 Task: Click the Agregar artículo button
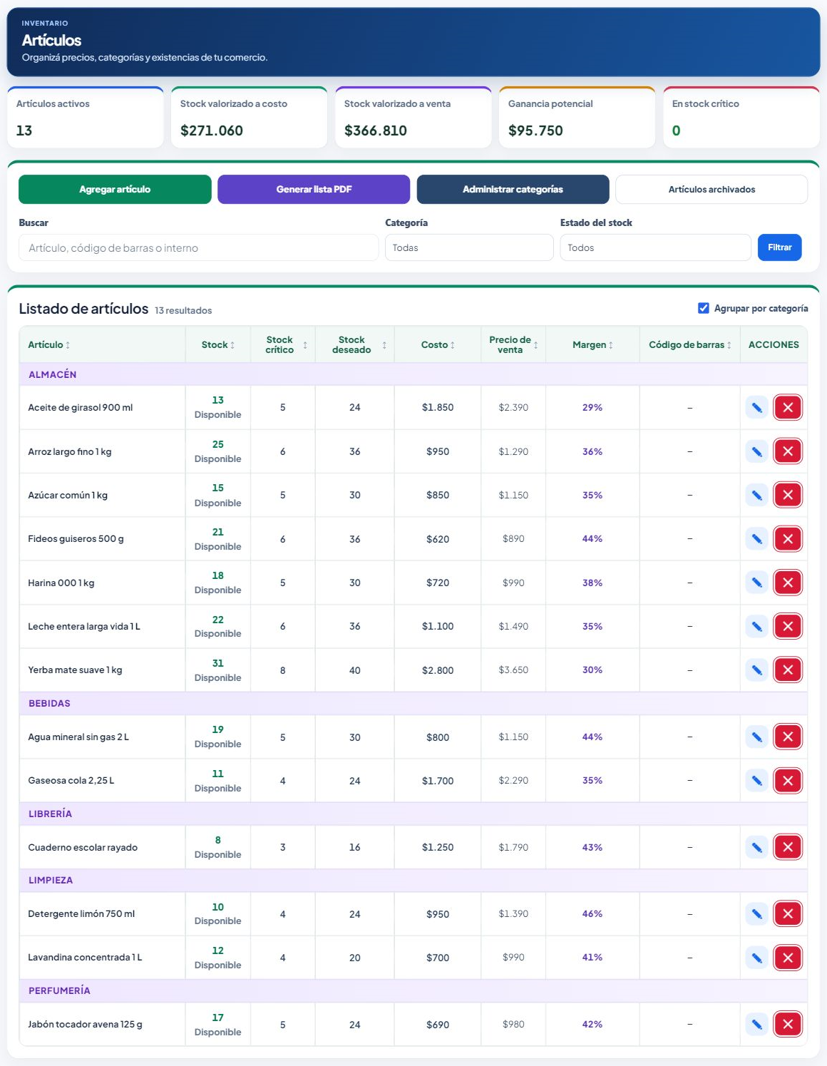(115, 189)
